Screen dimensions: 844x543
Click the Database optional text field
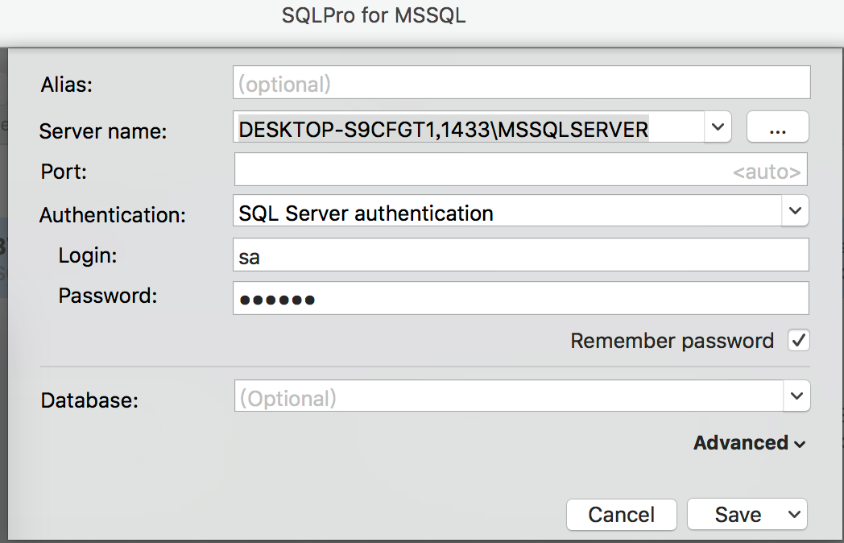point(507,397)
